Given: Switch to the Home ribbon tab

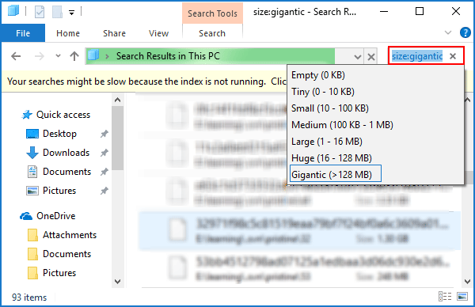Looking at the screenshot, I should pyautogui.click(x=68, y=33).
